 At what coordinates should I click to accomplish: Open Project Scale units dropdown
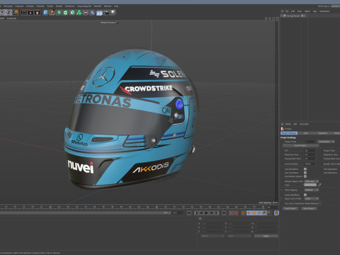326,142
